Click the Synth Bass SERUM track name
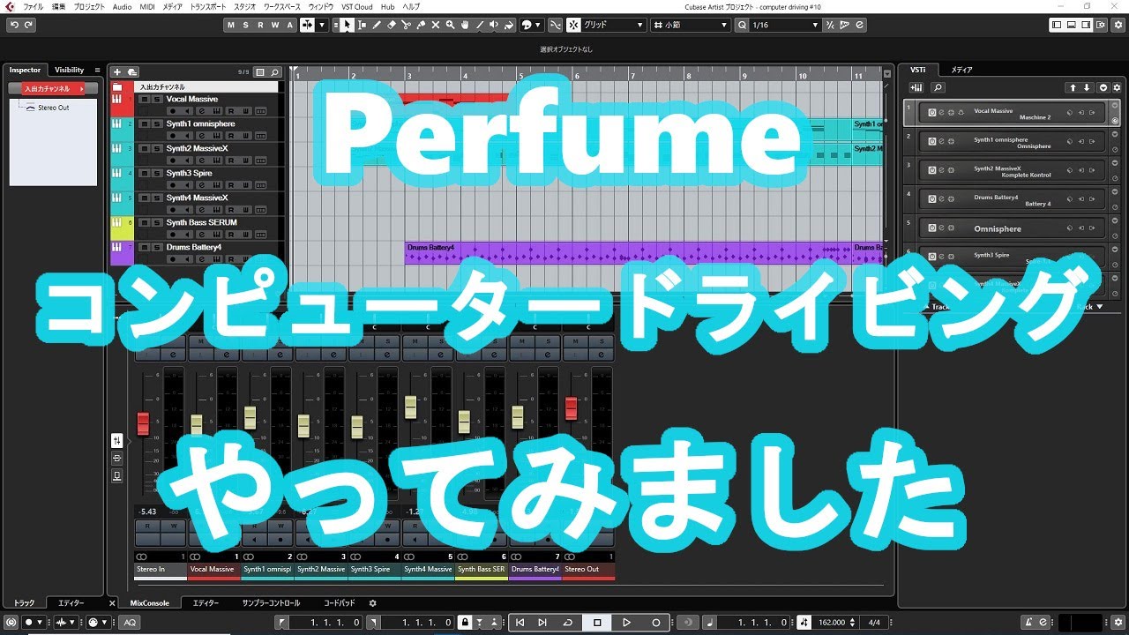The width and height of the screenshot is (1129, 635). pyautogui.click(x=202, y=222)
